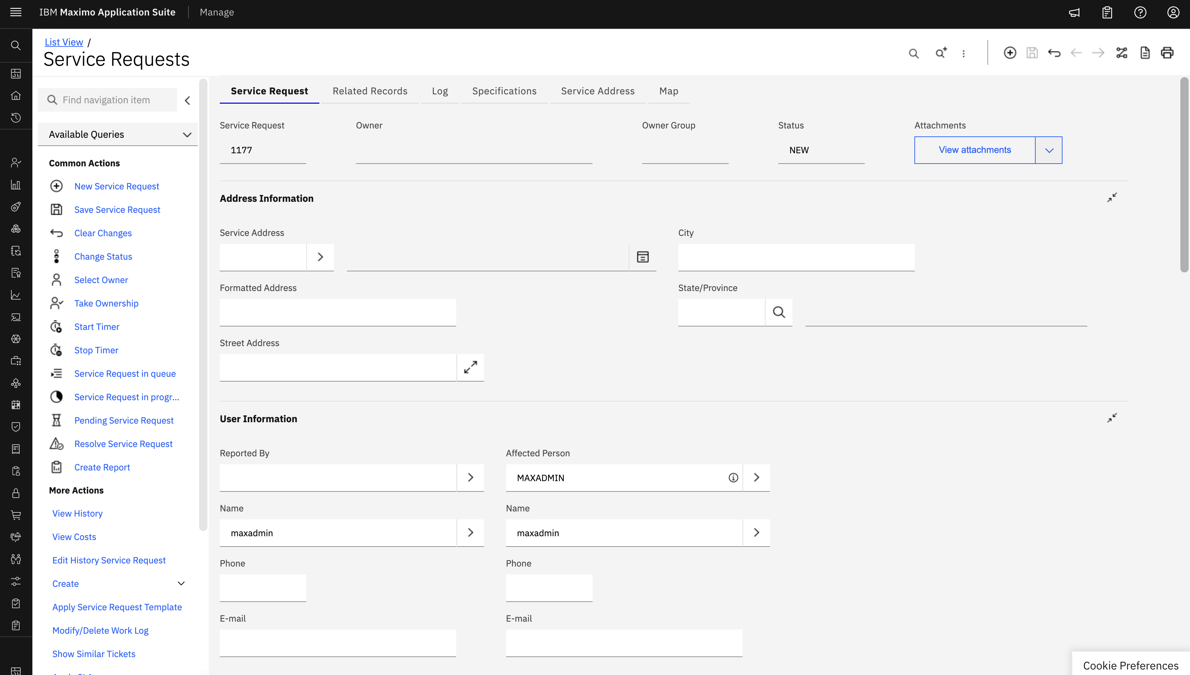1190x675 pixels.
Task: Expand the Street Address field arrows icon
Action: (471, 368)
